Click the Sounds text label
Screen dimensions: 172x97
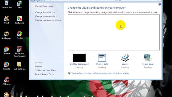125,64
